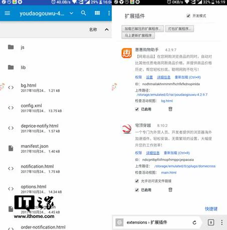Delete 惠惠购物助手 with trash icon
The height and width of the screenshot is (230, 227).
(170, 109)
